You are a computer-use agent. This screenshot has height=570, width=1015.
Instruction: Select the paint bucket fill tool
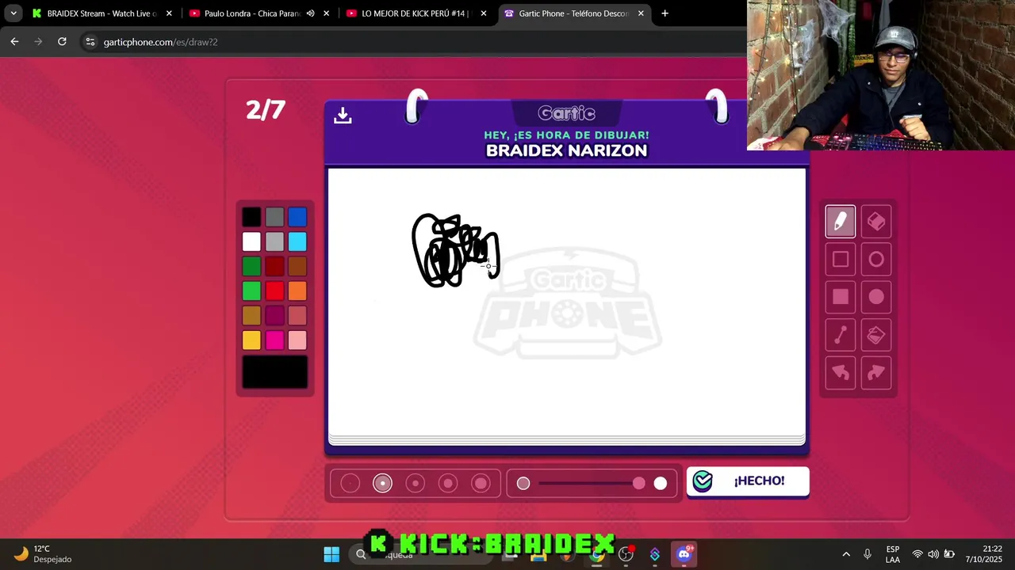876,335
